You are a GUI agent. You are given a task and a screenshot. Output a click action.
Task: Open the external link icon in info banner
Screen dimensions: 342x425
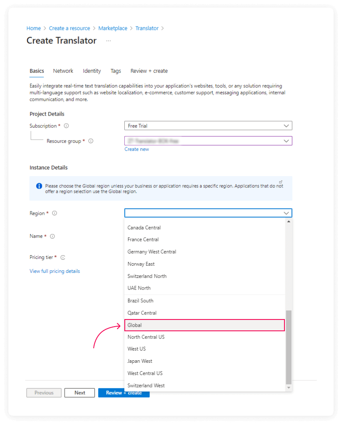(280, 182)
